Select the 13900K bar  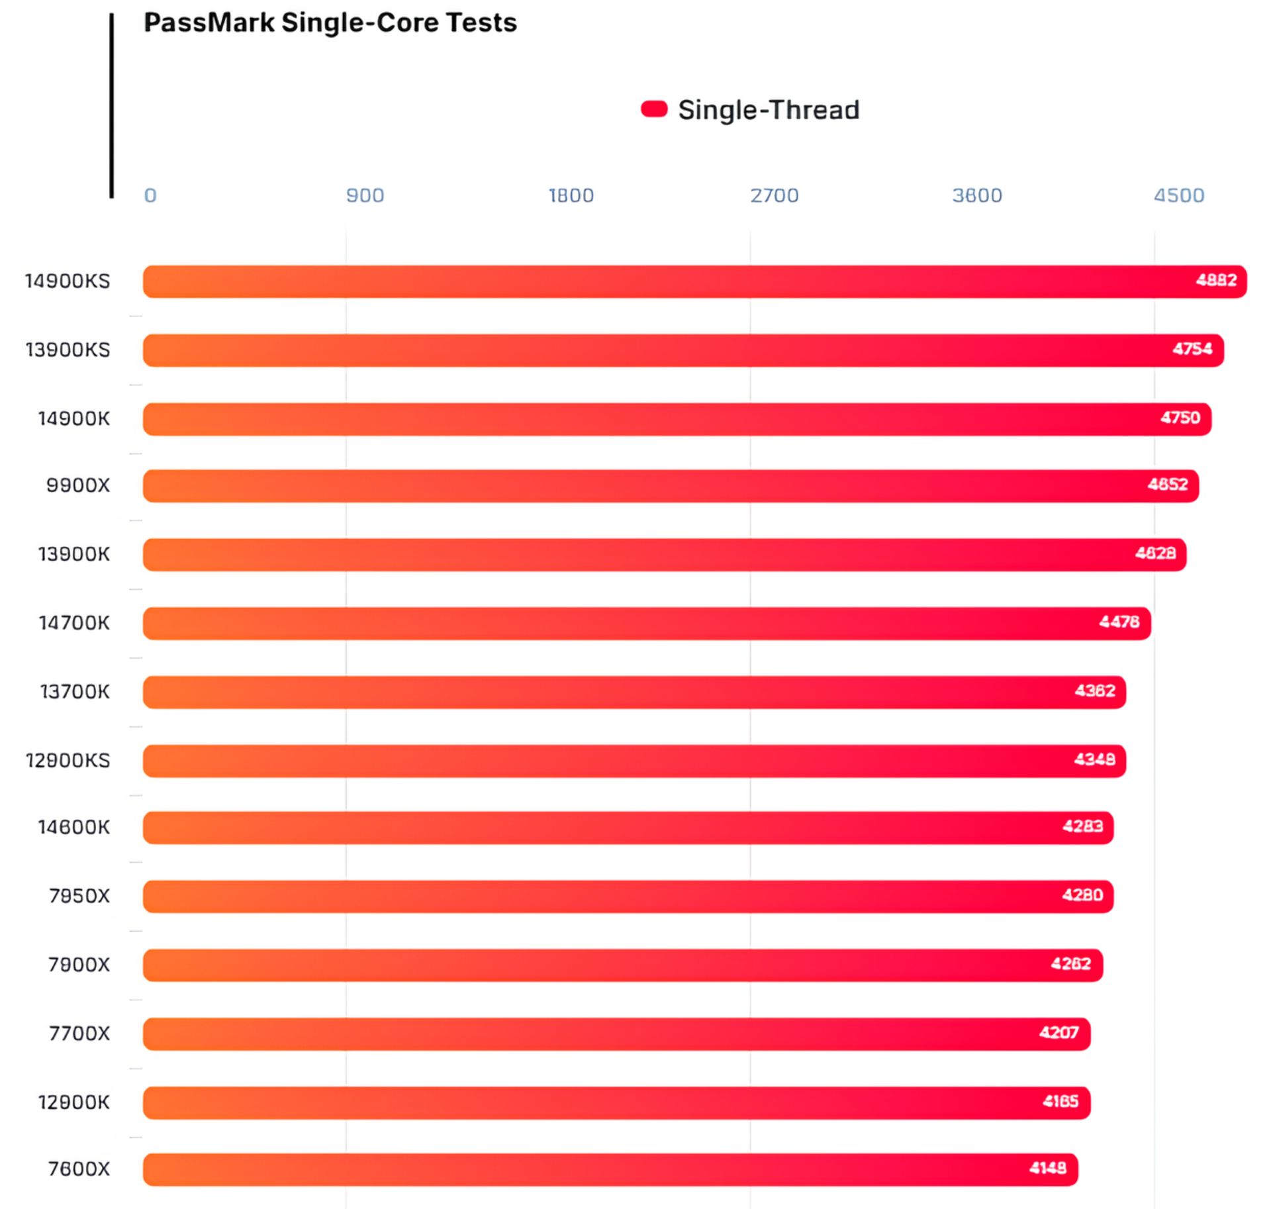pos(664,554)
